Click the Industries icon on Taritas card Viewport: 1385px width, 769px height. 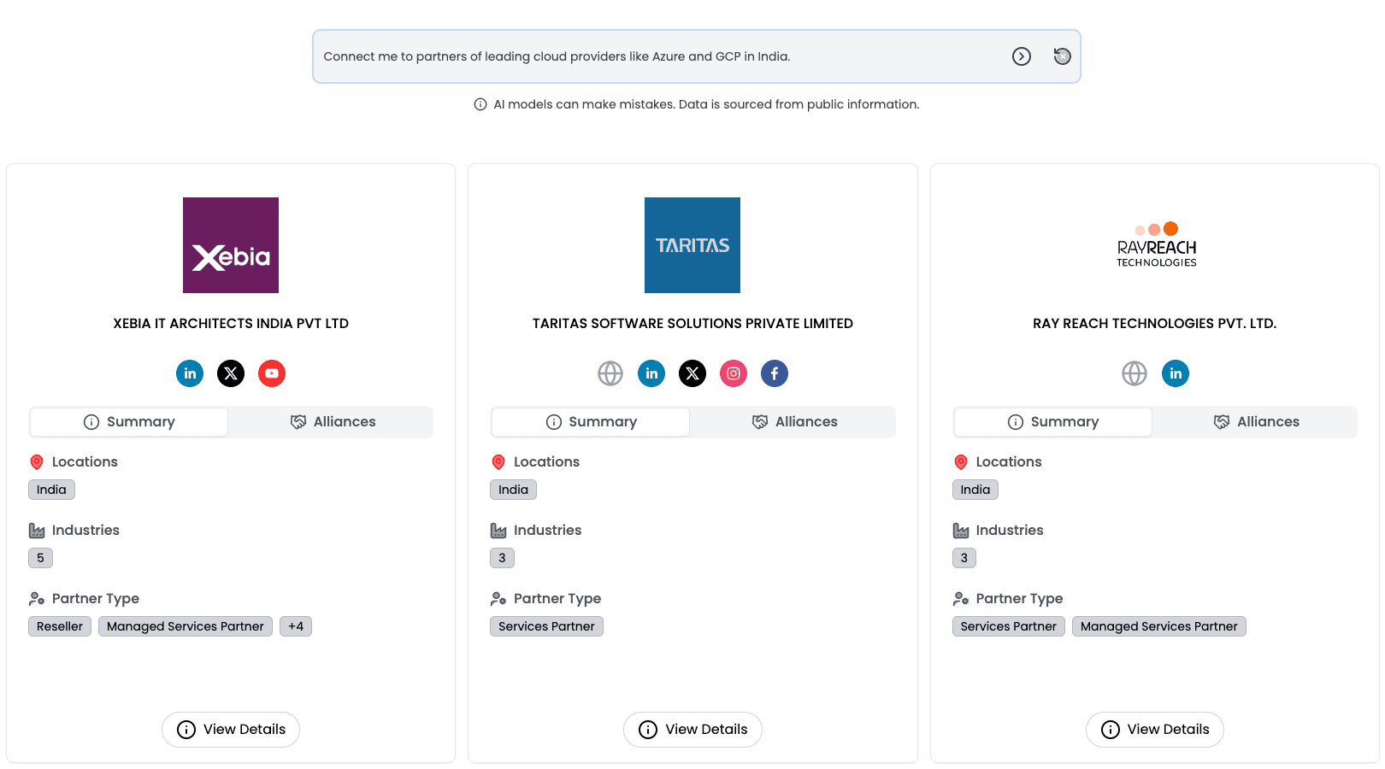click(x=498, y=531)
